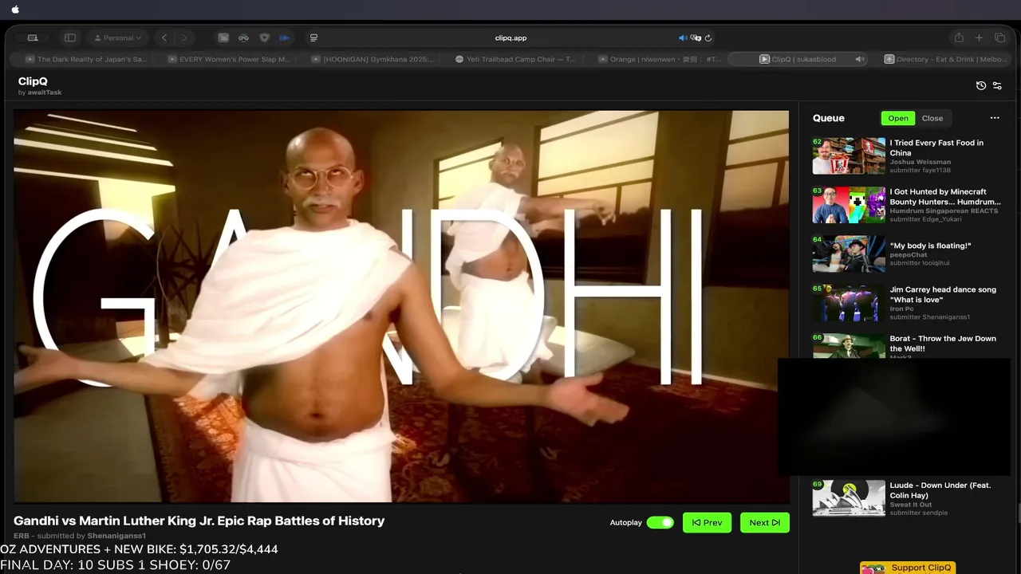Click channel name Sweat It Out
This screenshot has width=1021, height=574.
tap(911, 505)
